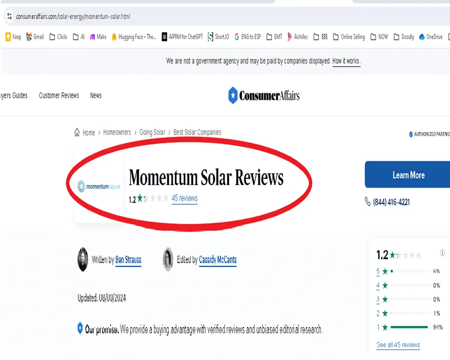Open the Make bookmark
This screenshot has height=360, width=450.
pyautogui.click(x=98, y=37)
